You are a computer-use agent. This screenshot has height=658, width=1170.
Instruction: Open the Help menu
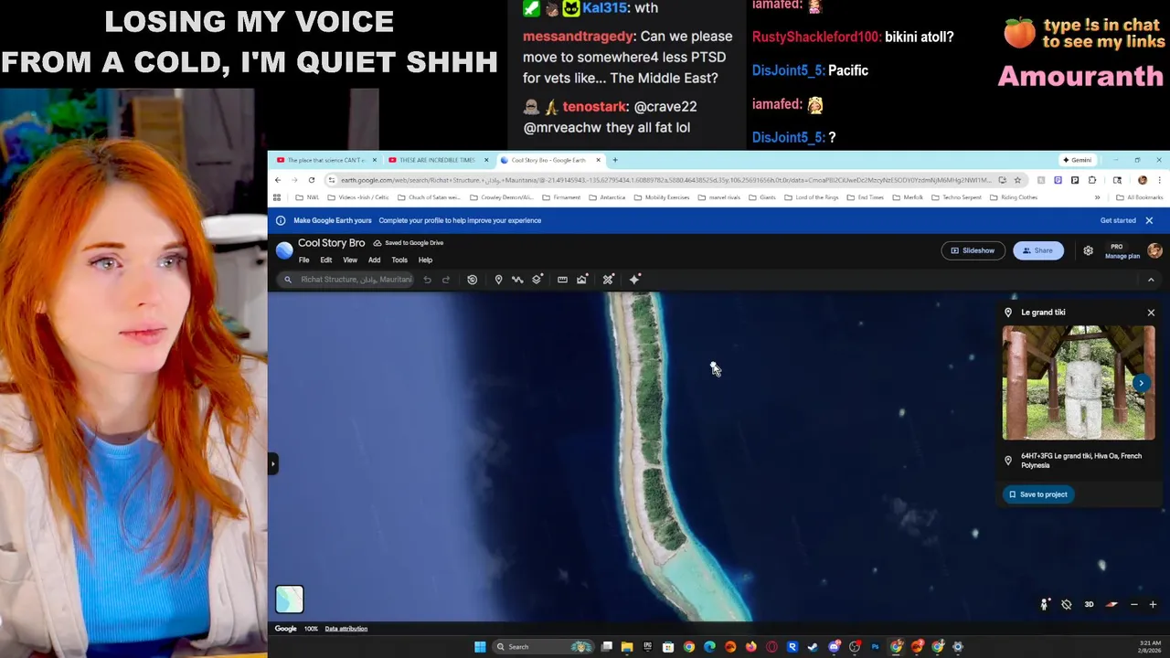tap(425, 260)
